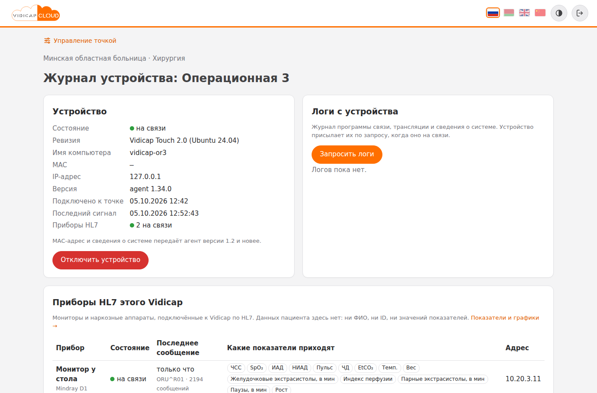Click the address 10.20.3.11

[523, 379]
